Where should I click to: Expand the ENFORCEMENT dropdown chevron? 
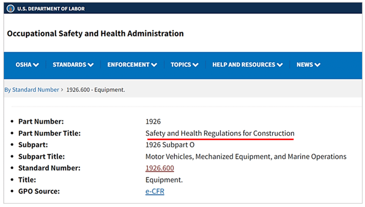pyautogui.click(x=154, y=65)
